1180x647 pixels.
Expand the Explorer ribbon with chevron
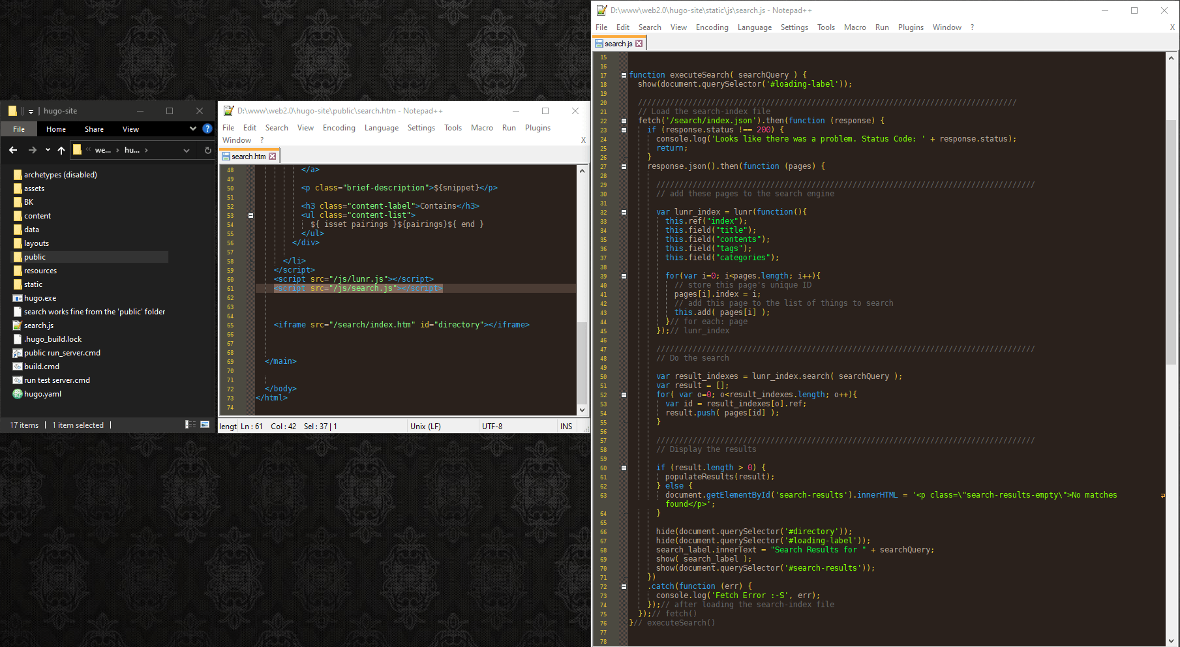tap(193, 129)
